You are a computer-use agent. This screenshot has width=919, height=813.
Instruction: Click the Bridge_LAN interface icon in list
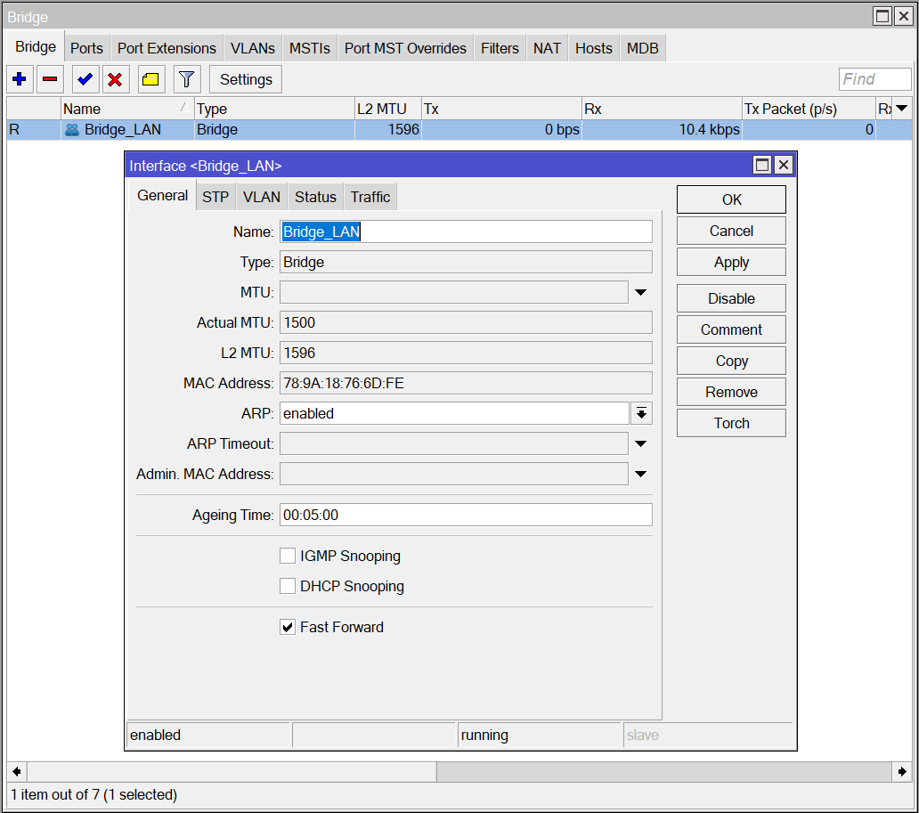point(72,130)
